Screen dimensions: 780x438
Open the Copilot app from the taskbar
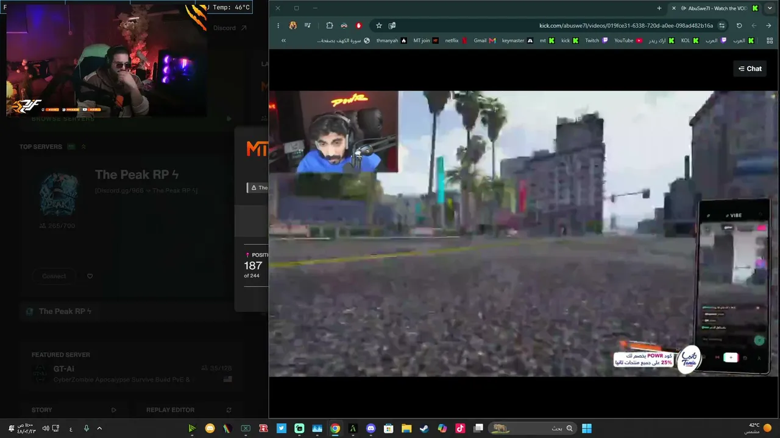point(442,428)
